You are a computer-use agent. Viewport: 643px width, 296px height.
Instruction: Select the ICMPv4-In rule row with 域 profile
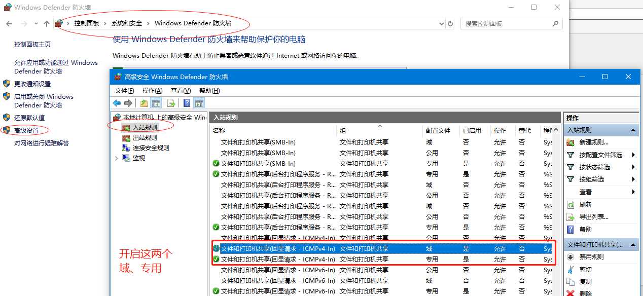[381, 248]
